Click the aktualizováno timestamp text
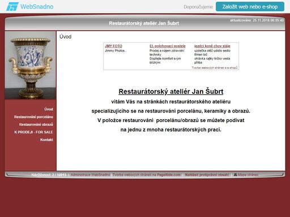 tap(257, 20)
